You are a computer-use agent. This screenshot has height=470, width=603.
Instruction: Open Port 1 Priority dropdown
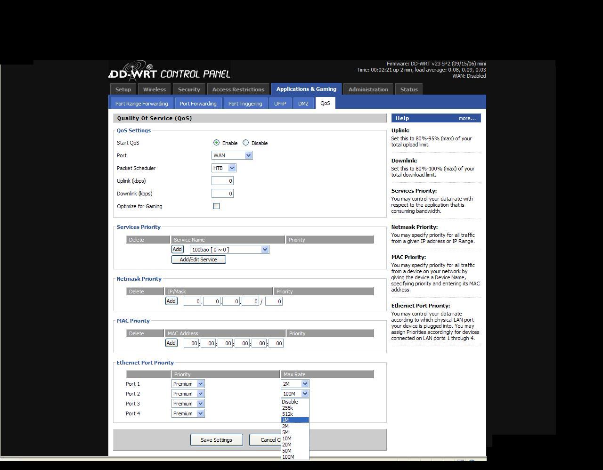pos(188,384)
